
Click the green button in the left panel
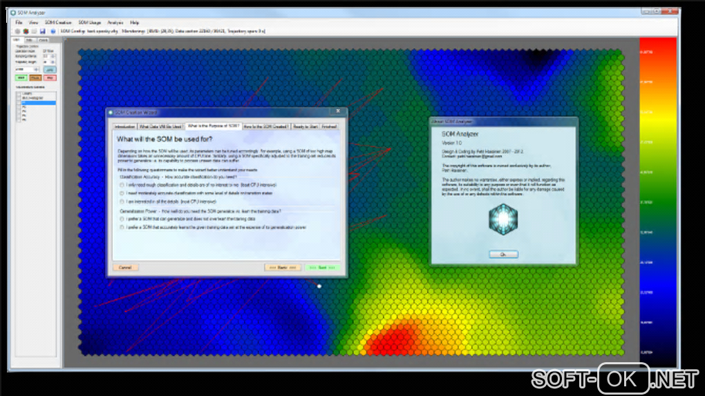(21, 78)
